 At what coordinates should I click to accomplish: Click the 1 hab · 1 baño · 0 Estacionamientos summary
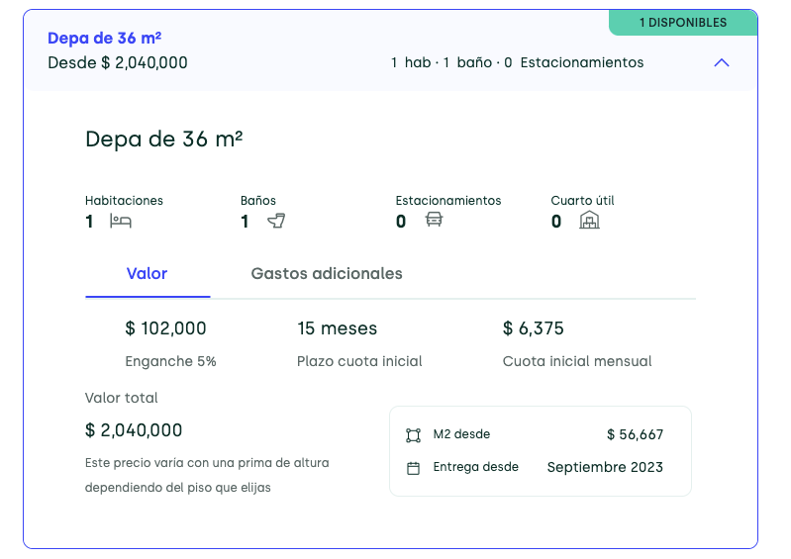(x=517, y=62)
